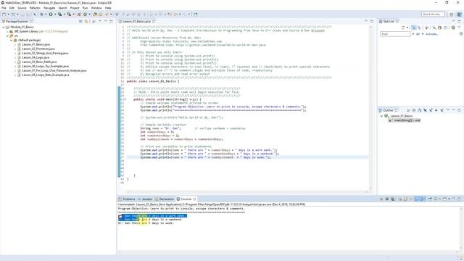
Task: Click the editor vertical scrollbar
Action: pos(370,107)
